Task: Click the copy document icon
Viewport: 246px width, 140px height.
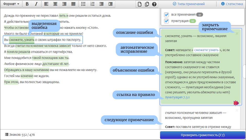Action: [147, 4]
